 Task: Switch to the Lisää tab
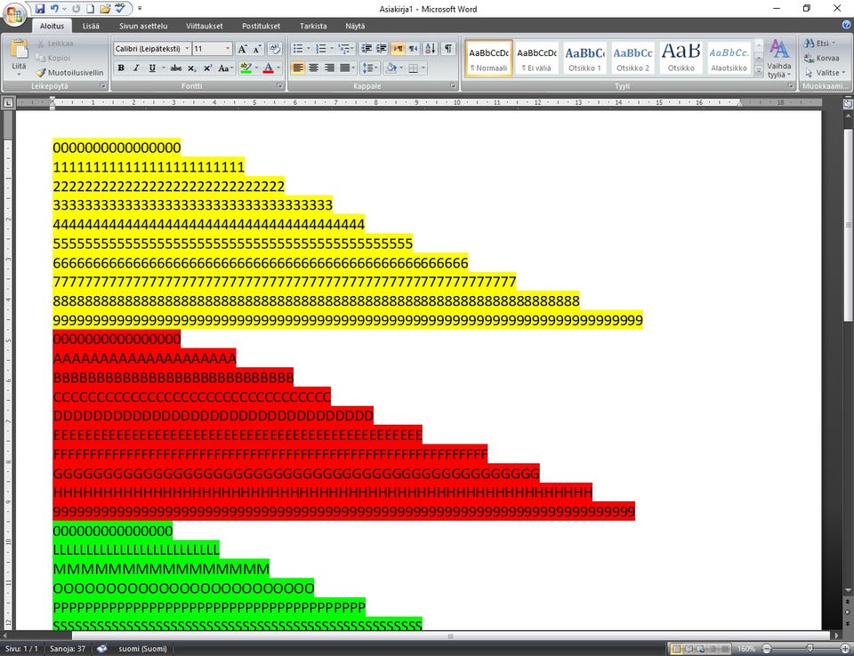[x=91, y=26]
